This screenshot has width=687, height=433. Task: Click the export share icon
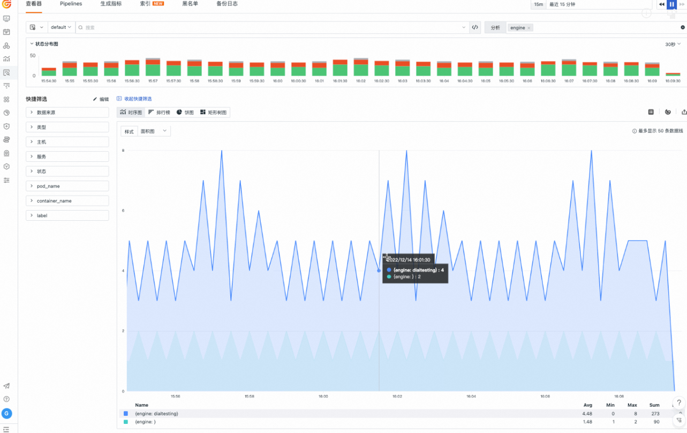click(684, 112)
